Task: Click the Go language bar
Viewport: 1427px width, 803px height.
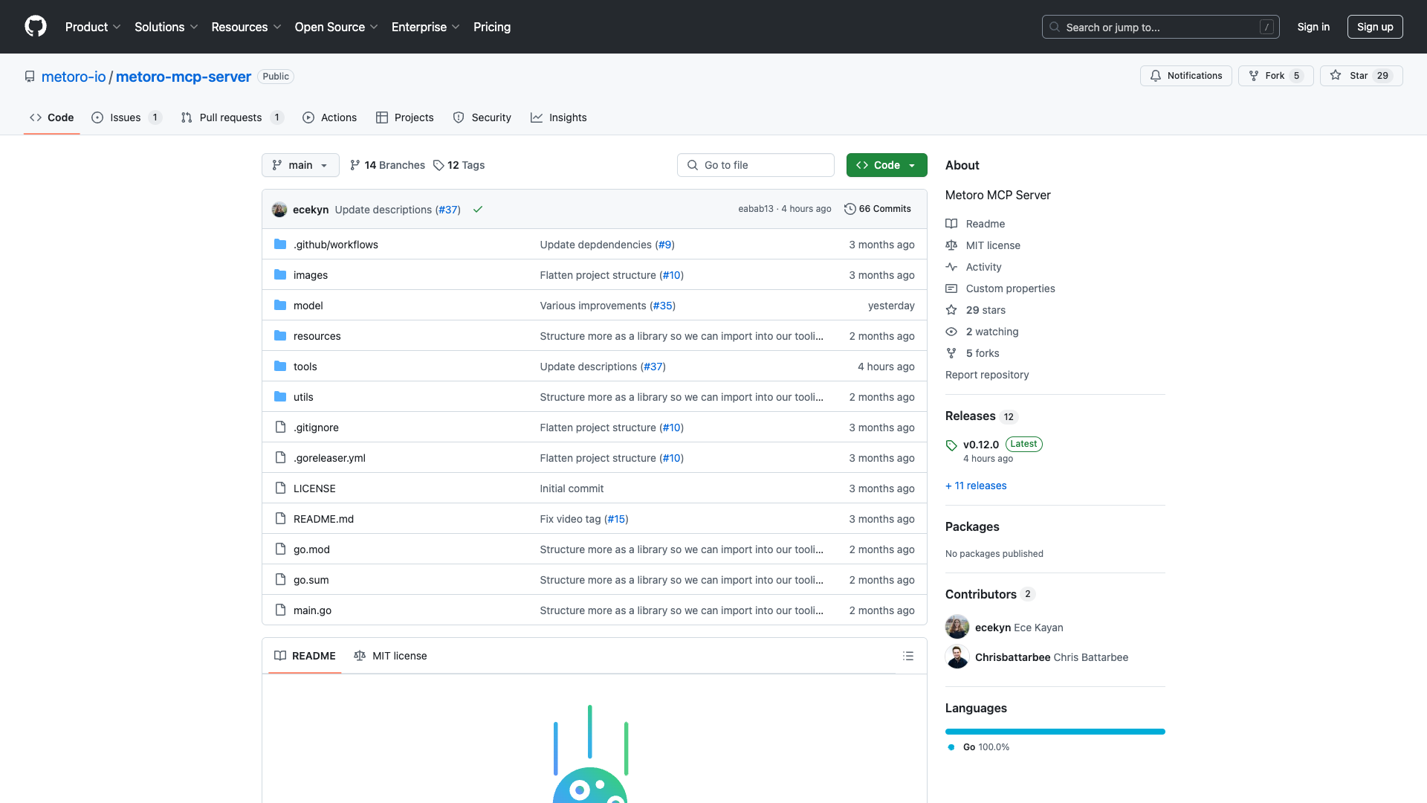Action: (1055, 732)
